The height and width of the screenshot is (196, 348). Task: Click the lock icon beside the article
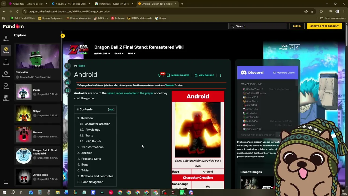point(68,82)
